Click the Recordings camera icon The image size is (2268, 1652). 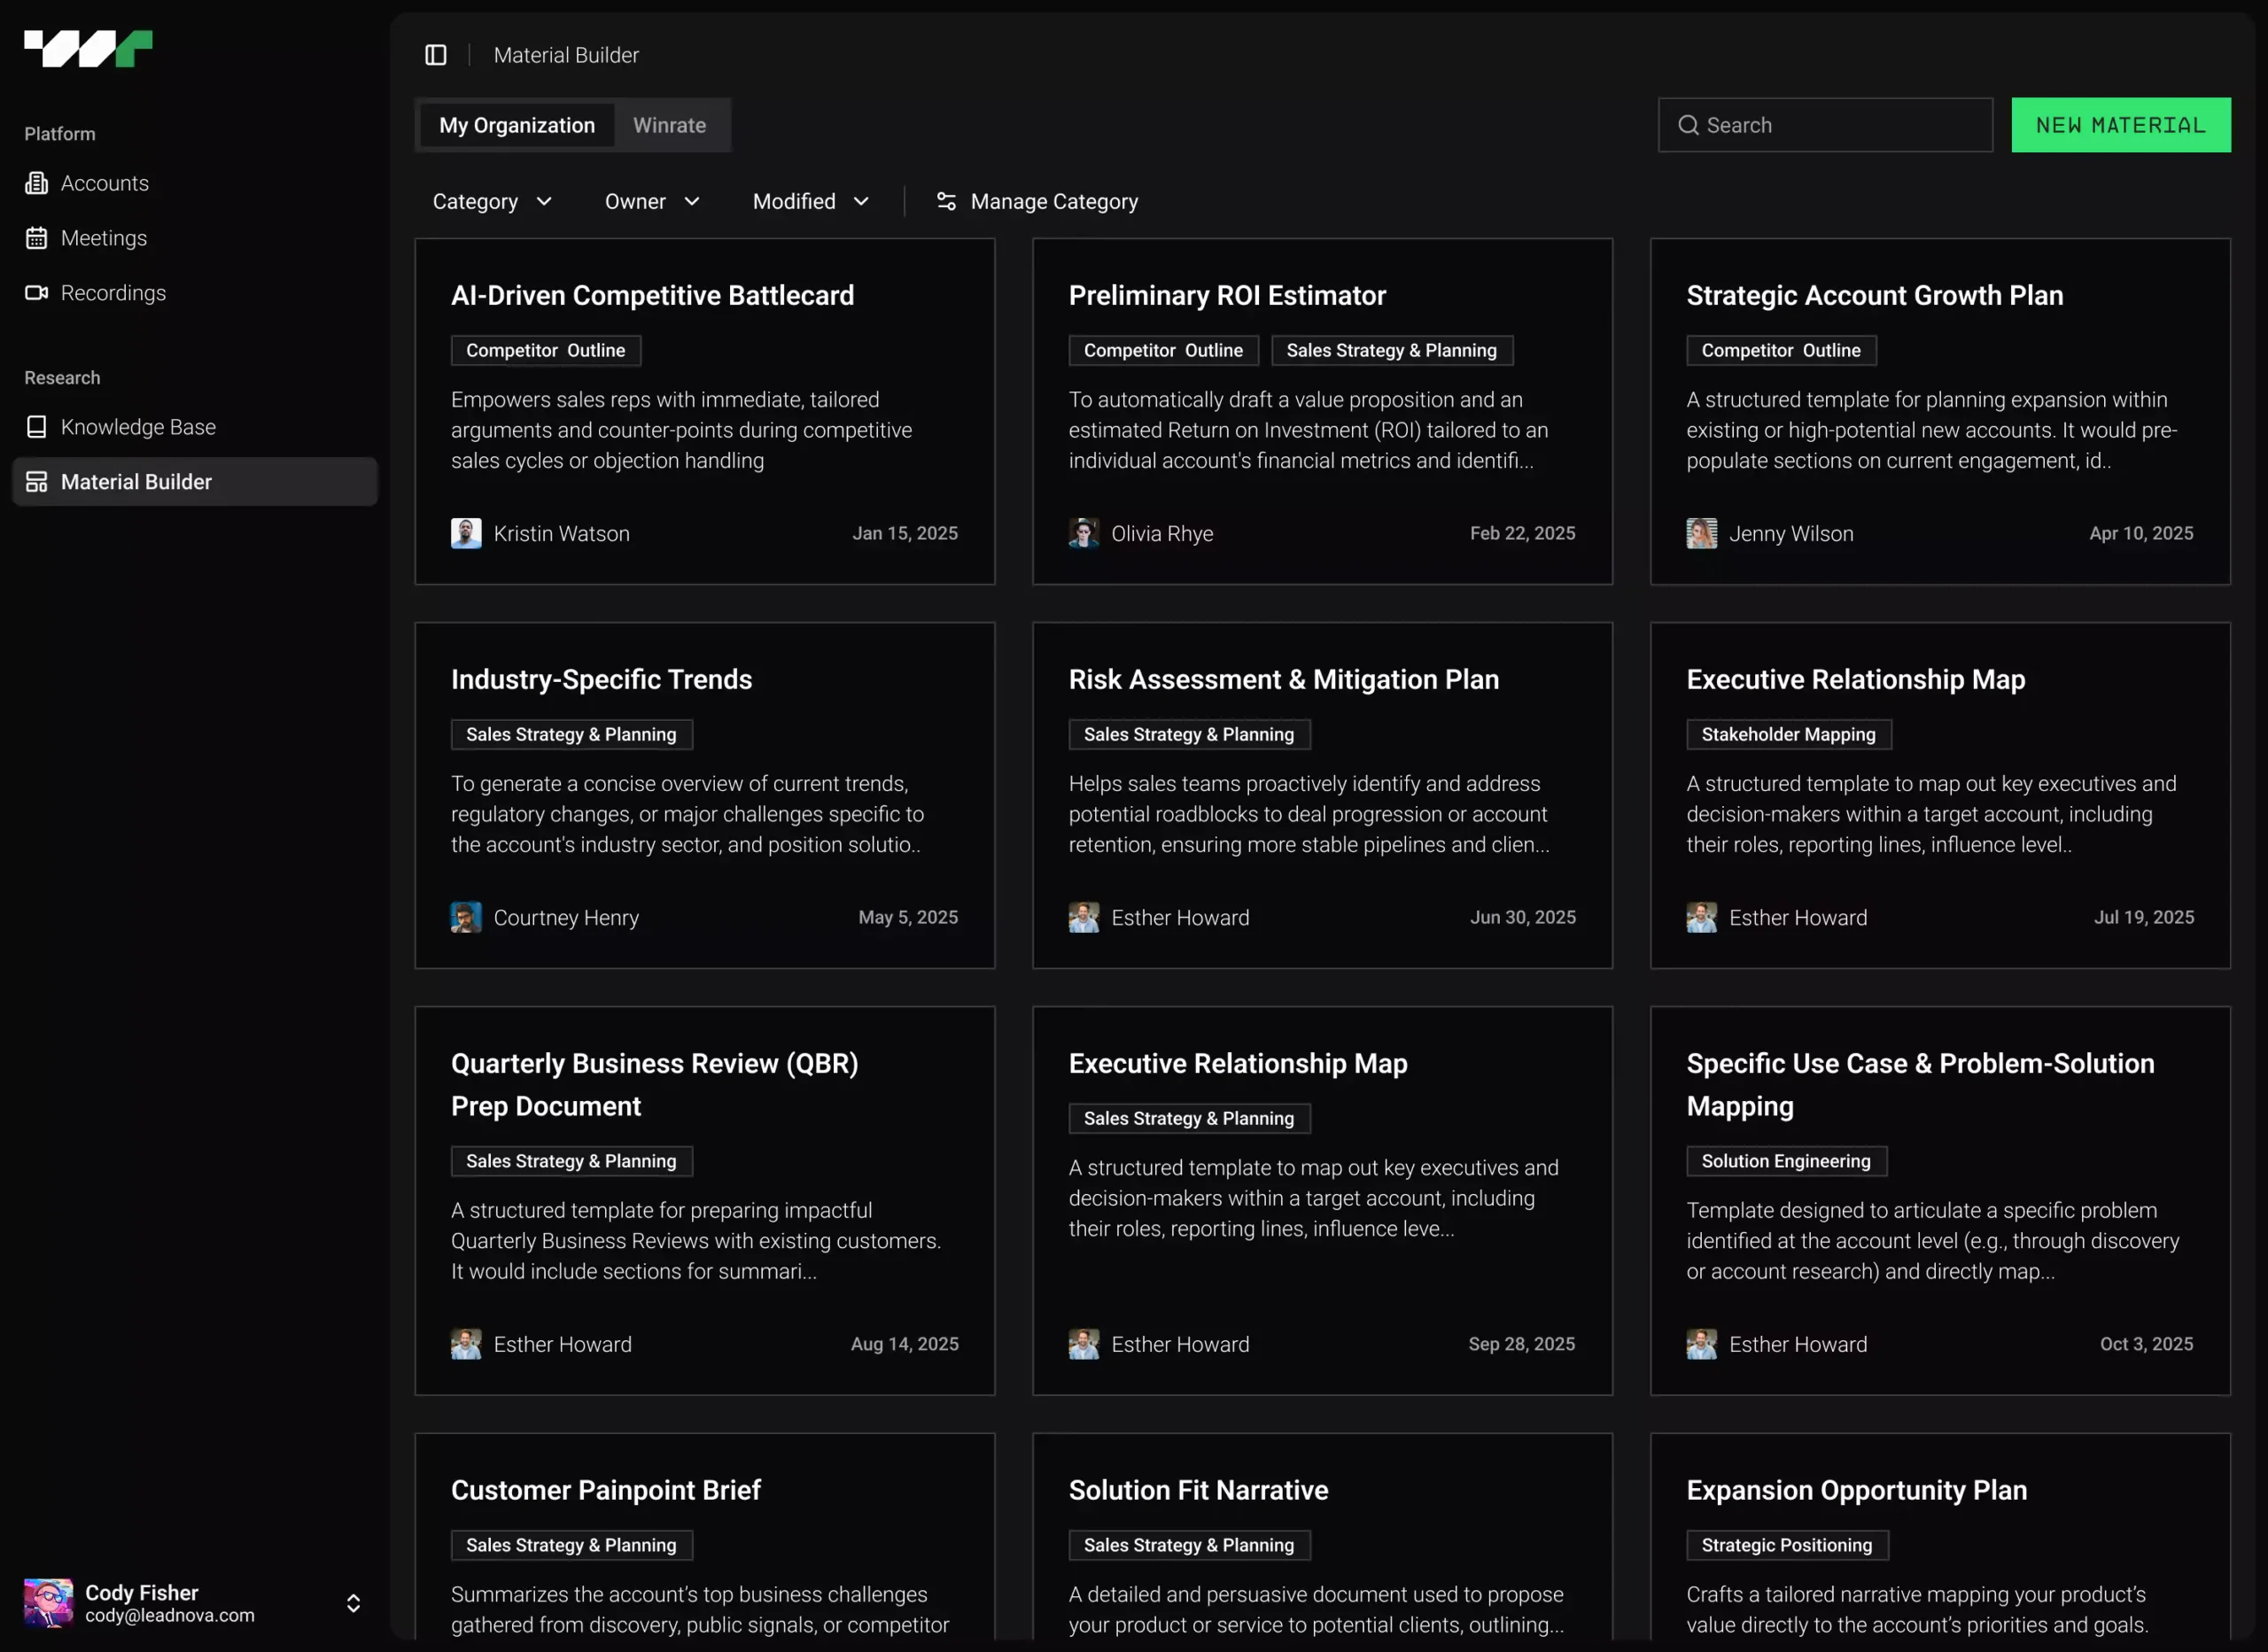click(37, 293)
